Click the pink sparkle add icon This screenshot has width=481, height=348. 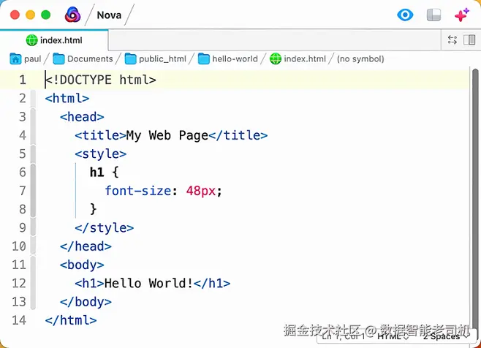tap(462, 15)
